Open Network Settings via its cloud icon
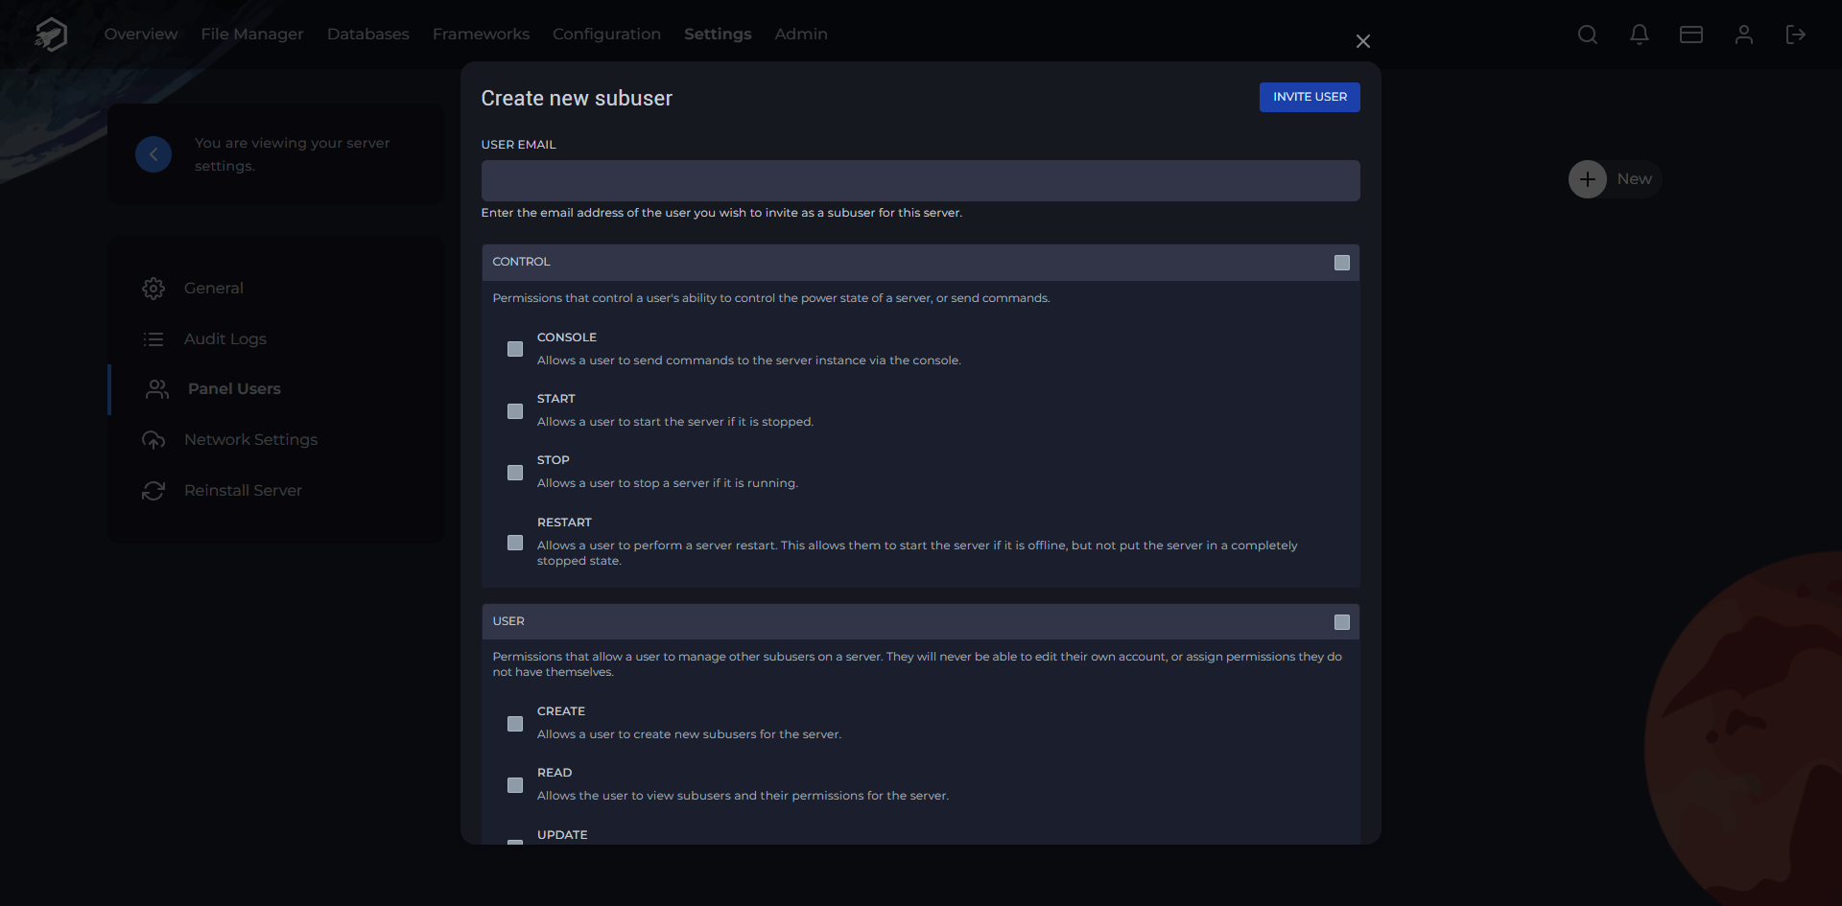Screen dimensions: 1842x906 pos(154,440)
